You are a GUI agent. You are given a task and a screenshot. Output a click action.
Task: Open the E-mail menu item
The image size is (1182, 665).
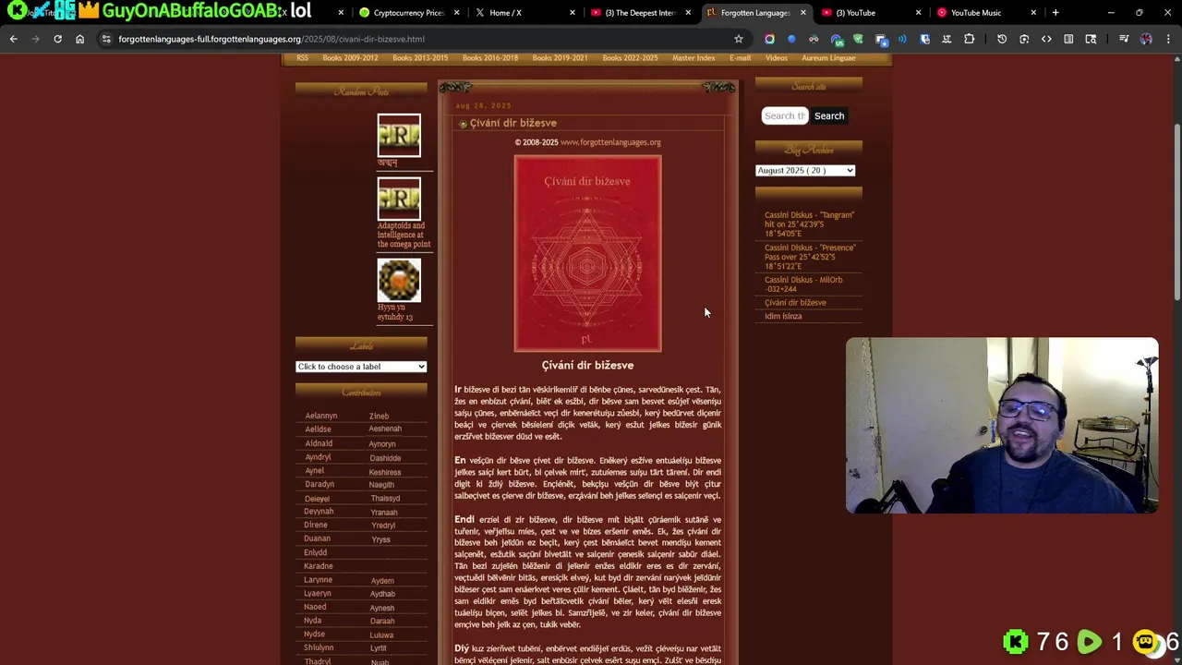click(741, 57)
